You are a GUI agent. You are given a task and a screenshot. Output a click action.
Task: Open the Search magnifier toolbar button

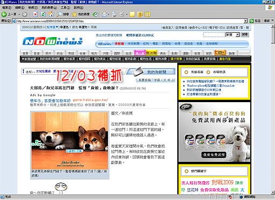(63, 14)
